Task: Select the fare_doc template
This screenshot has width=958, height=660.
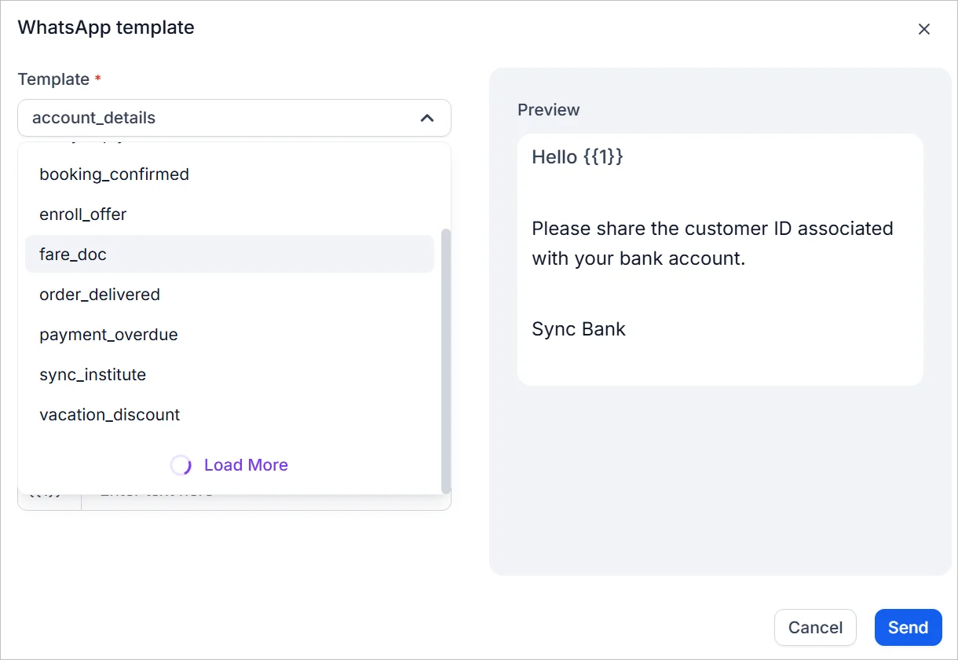Action: tap(73, 255)
